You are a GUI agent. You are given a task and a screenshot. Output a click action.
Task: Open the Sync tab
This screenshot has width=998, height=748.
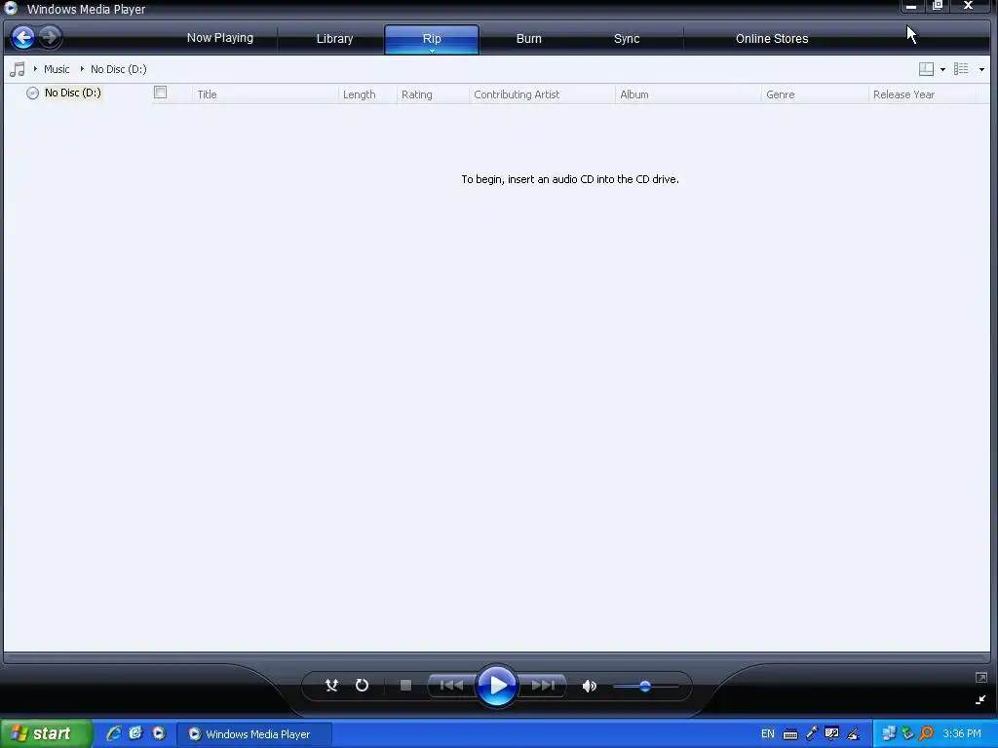[x=627, y=39]
